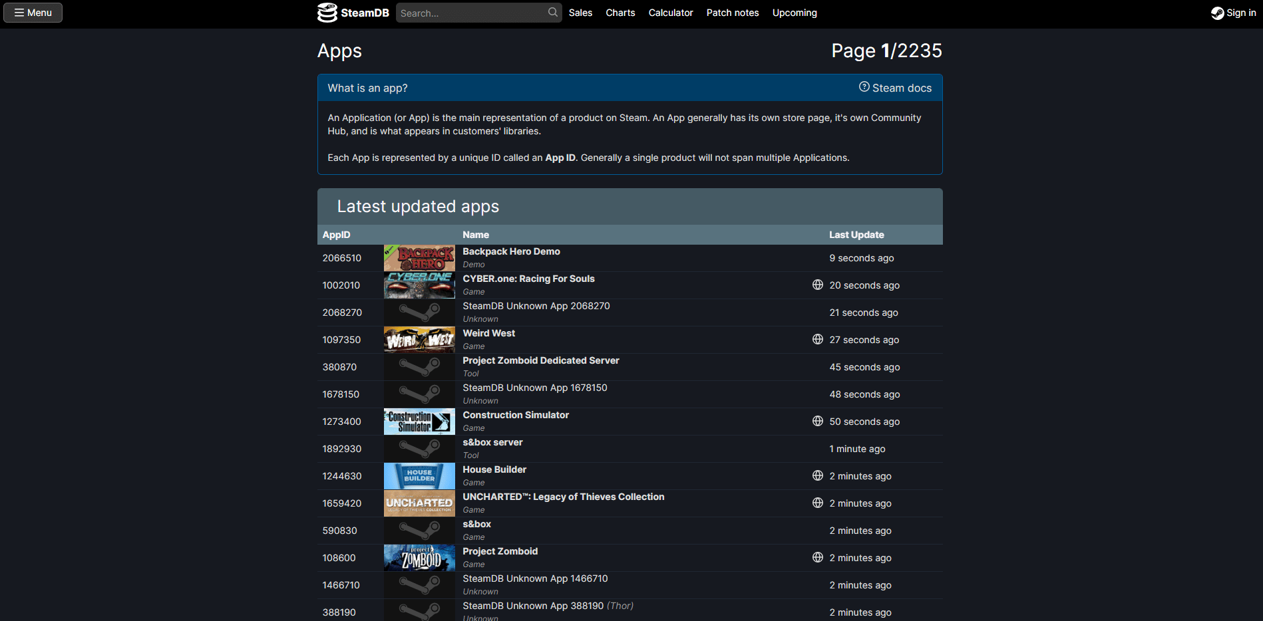Click globe icon in UNCHARTED row
The width and height of the screenshot is (1263, 621).
818,503
